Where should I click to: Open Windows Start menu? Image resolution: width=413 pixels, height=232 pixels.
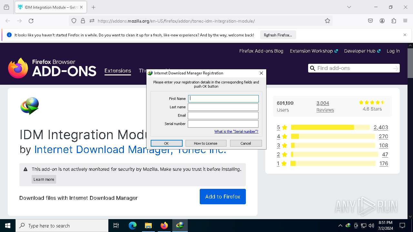[8, 226]
